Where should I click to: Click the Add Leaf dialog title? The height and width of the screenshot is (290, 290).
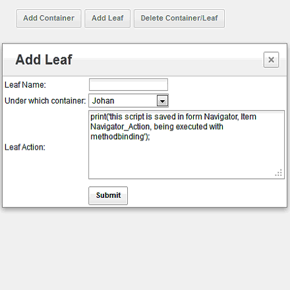pyautogui.click(x=43, y=59)
